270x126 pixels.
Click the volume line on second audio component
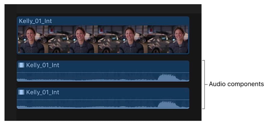coord(103,100)
